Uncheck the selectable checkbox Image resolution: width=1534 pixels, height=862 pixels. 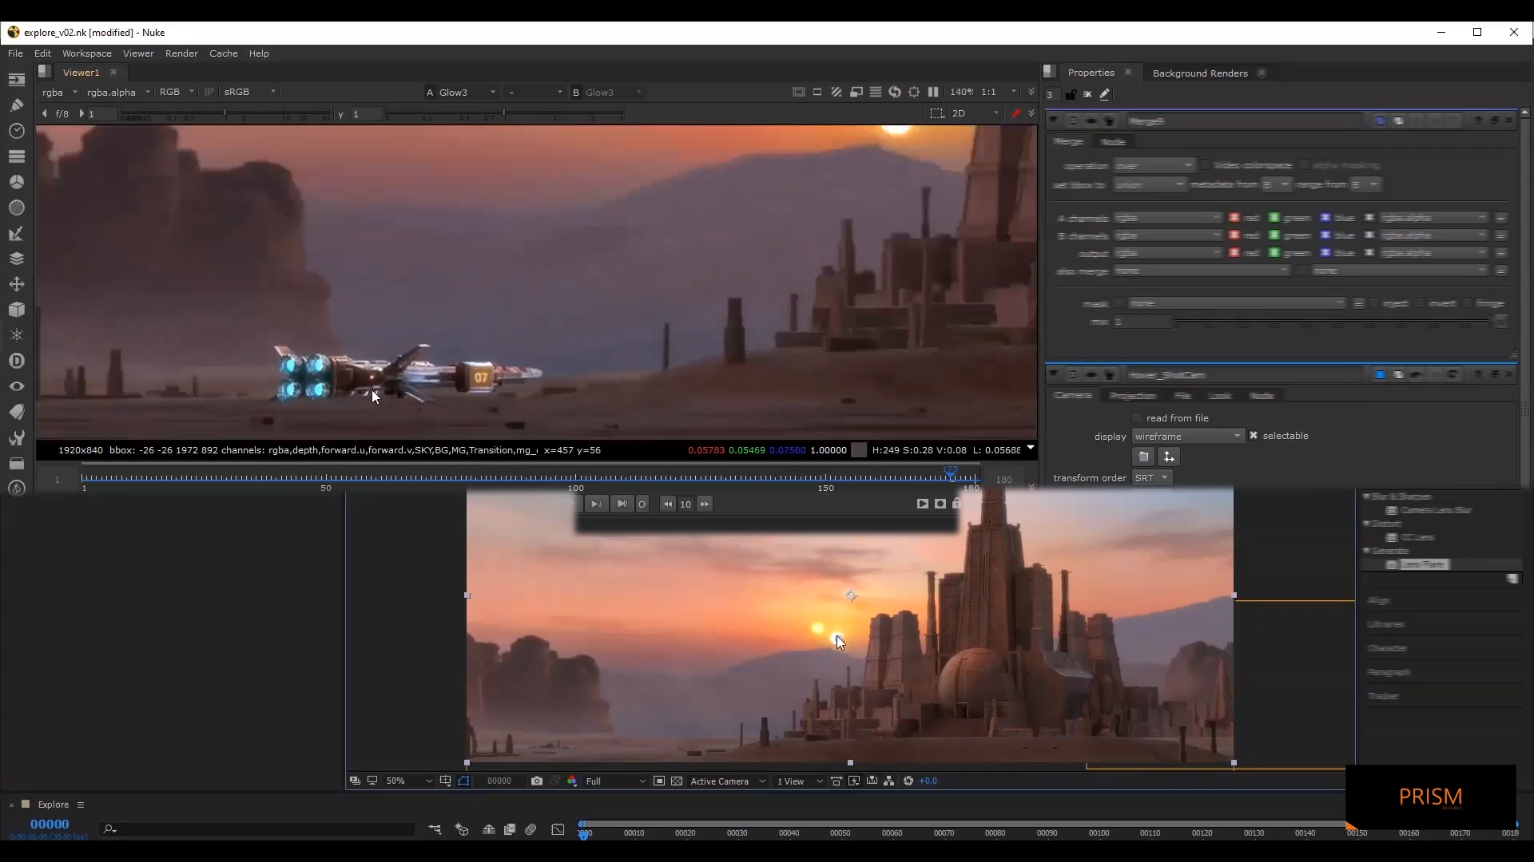tap(1254, 436)
